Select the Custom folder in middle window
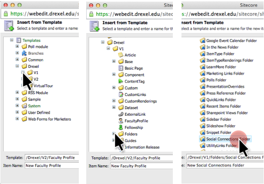Viewport: 264px width, 184px height. [x=131, y=88]
